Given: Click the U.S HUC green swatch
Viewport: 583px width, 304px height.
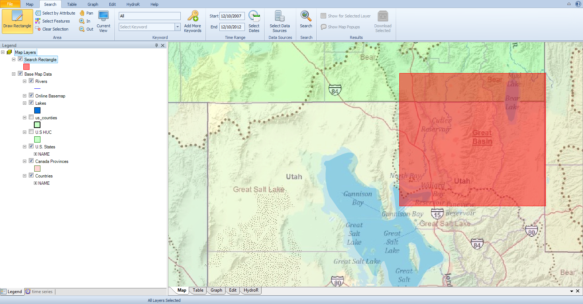Looking at the screenshot, I should click(x=37, y=140).
